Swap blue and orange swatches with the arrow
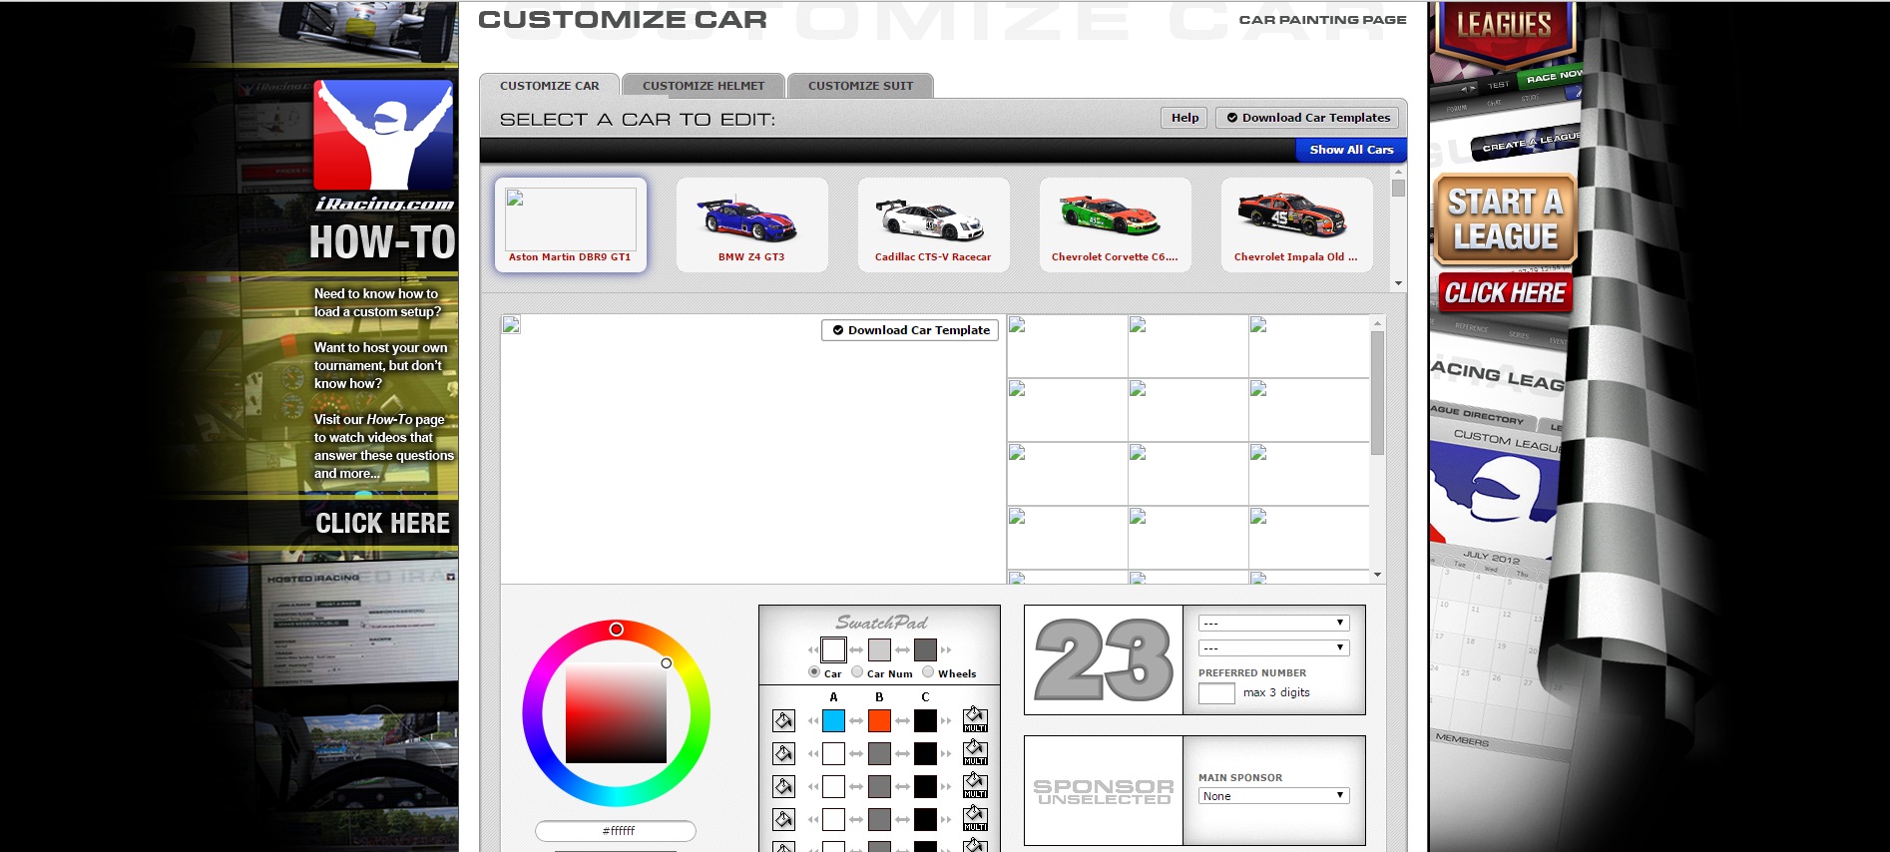The height and width of the screenshot is (852, 1890). (x=856, y=720)
